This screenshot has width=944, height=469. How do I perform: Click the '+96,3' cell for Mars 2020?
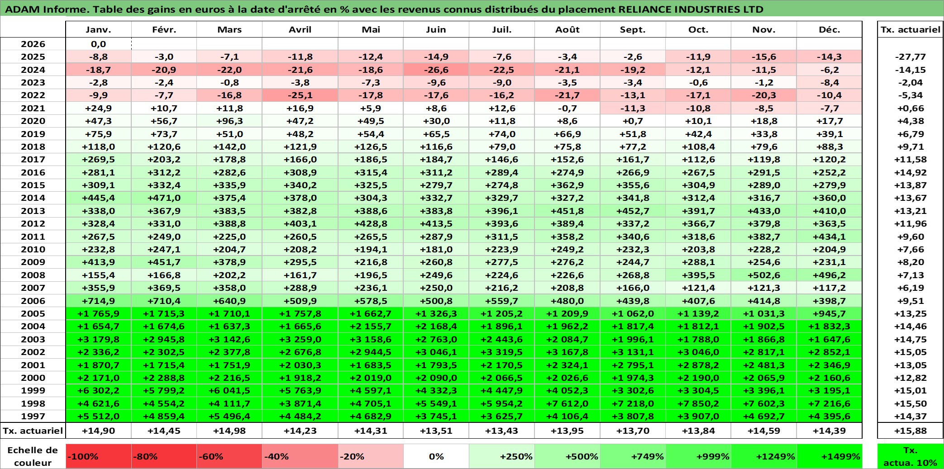tap(229, 121)
